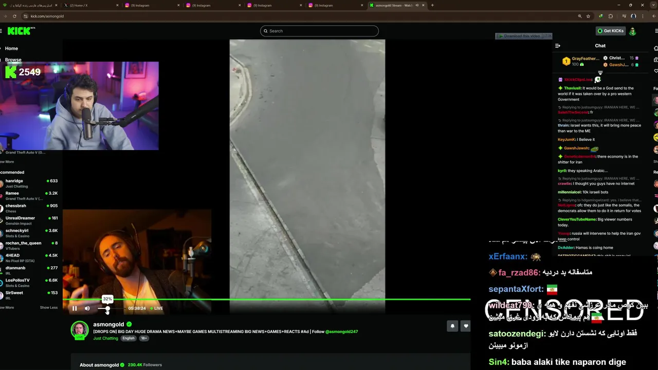The width and height of the screenshot is (658, 370).
Task: Zoom the page via magnifier icon
Action: (x=579, y=16)
